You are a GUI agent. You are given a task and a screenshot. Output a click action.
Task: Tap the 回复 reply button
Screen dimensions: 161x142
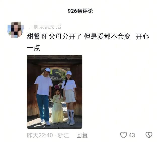(x=82, y=135)
